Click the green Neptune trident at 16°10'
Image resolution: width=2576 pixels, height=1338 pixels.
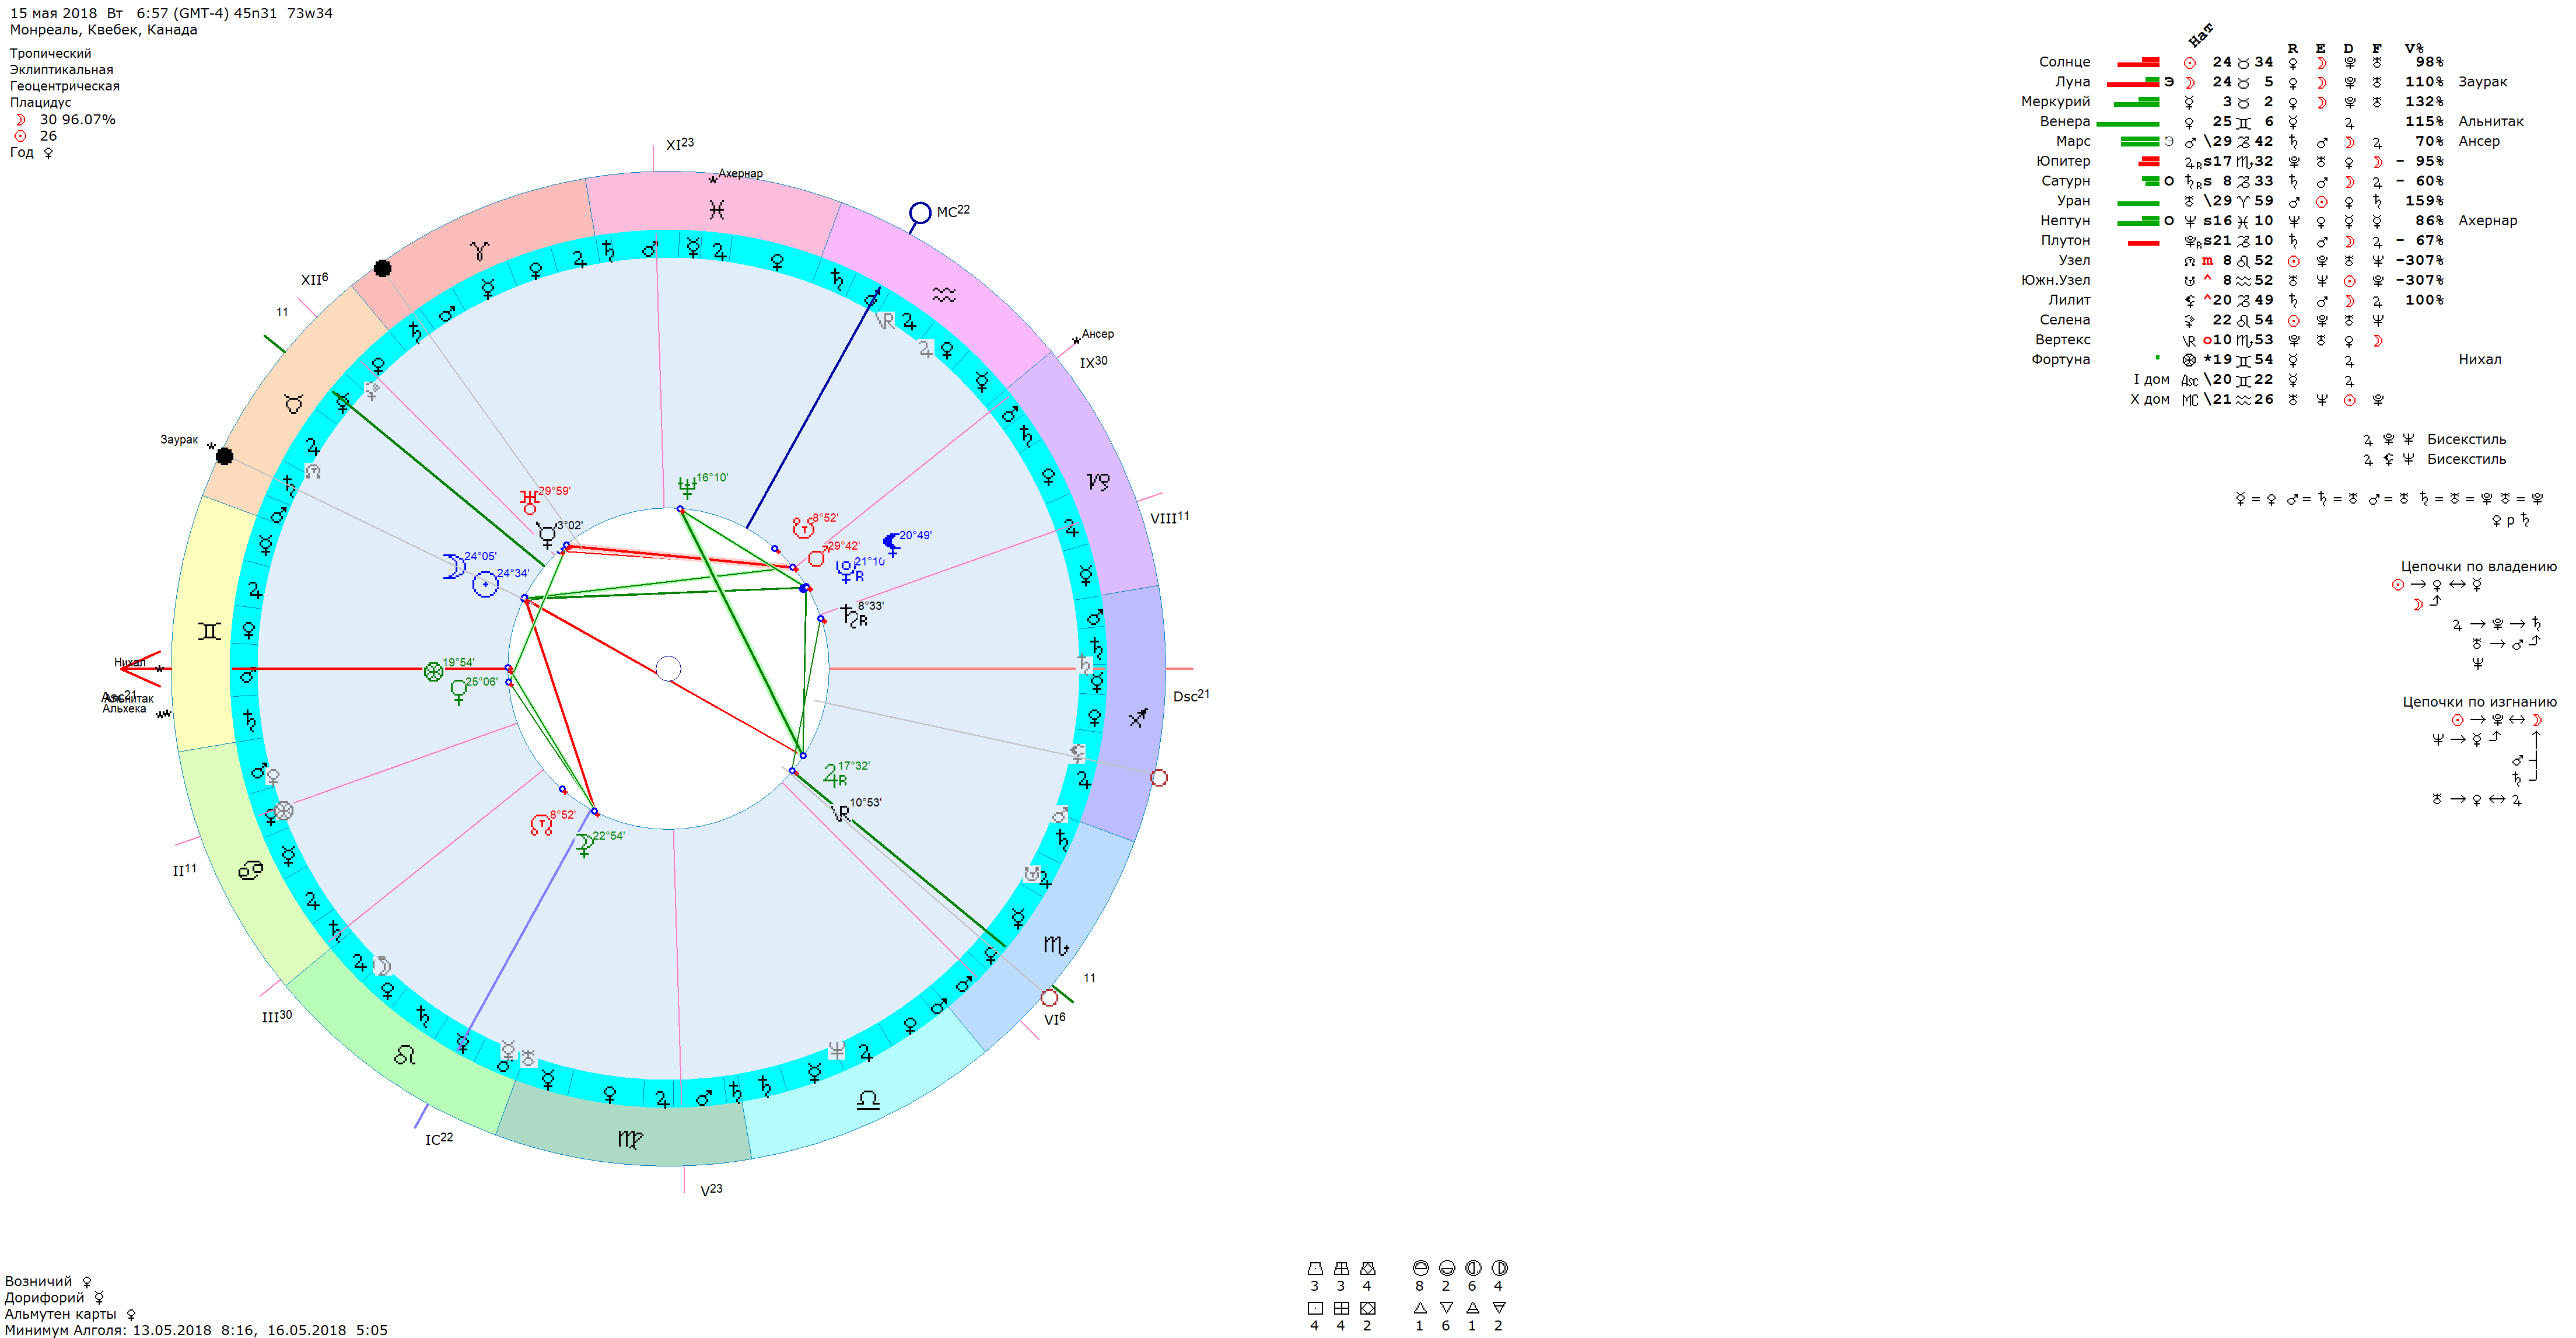click(687, 487)
